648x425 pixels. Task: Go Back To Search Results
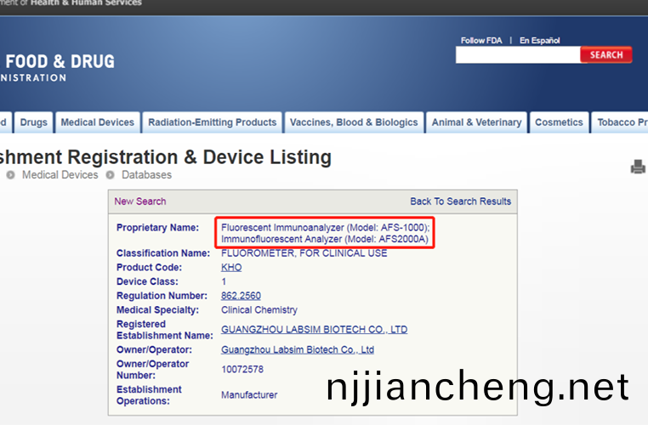(460, 201)
